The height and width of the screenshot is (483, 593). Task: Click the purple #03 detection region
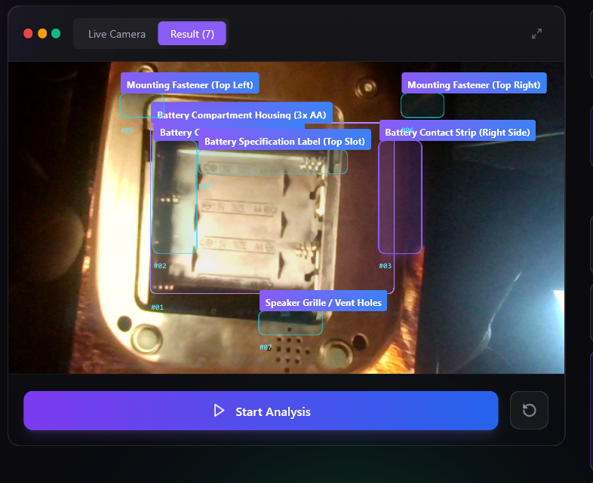400,197
